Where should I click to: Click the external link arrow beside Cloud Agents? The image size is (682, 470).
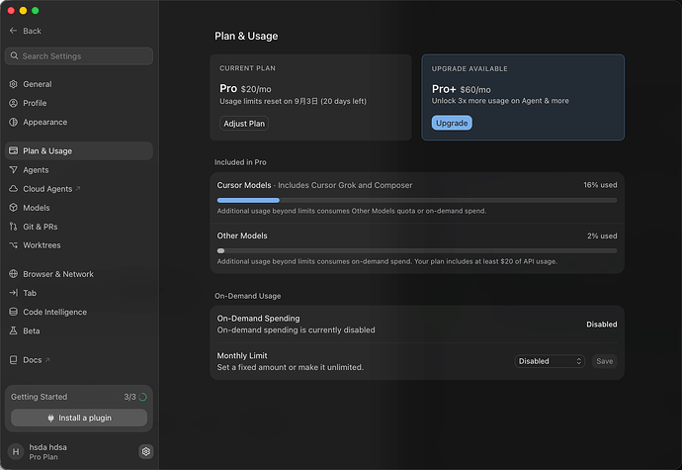(x=78, y=188)
